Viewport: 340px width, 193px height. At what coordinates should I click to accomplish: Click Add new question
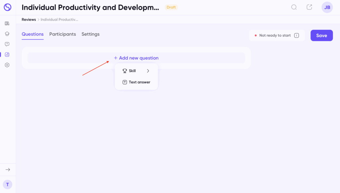pyautogui.click(x=136, y=58)
